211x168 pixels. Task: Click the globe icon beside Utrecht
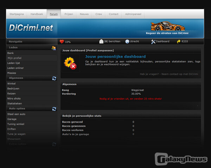coord(127,42)
